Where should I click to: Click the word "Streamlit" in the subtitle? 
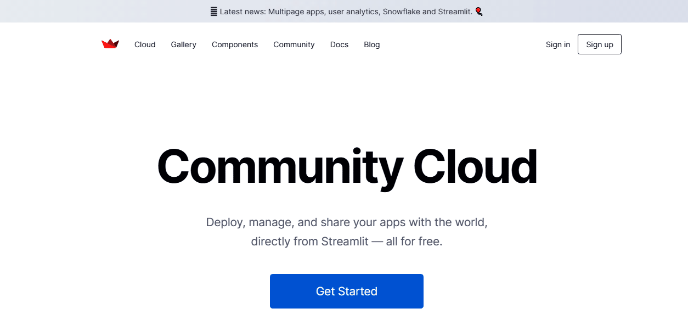click(345, 242)
